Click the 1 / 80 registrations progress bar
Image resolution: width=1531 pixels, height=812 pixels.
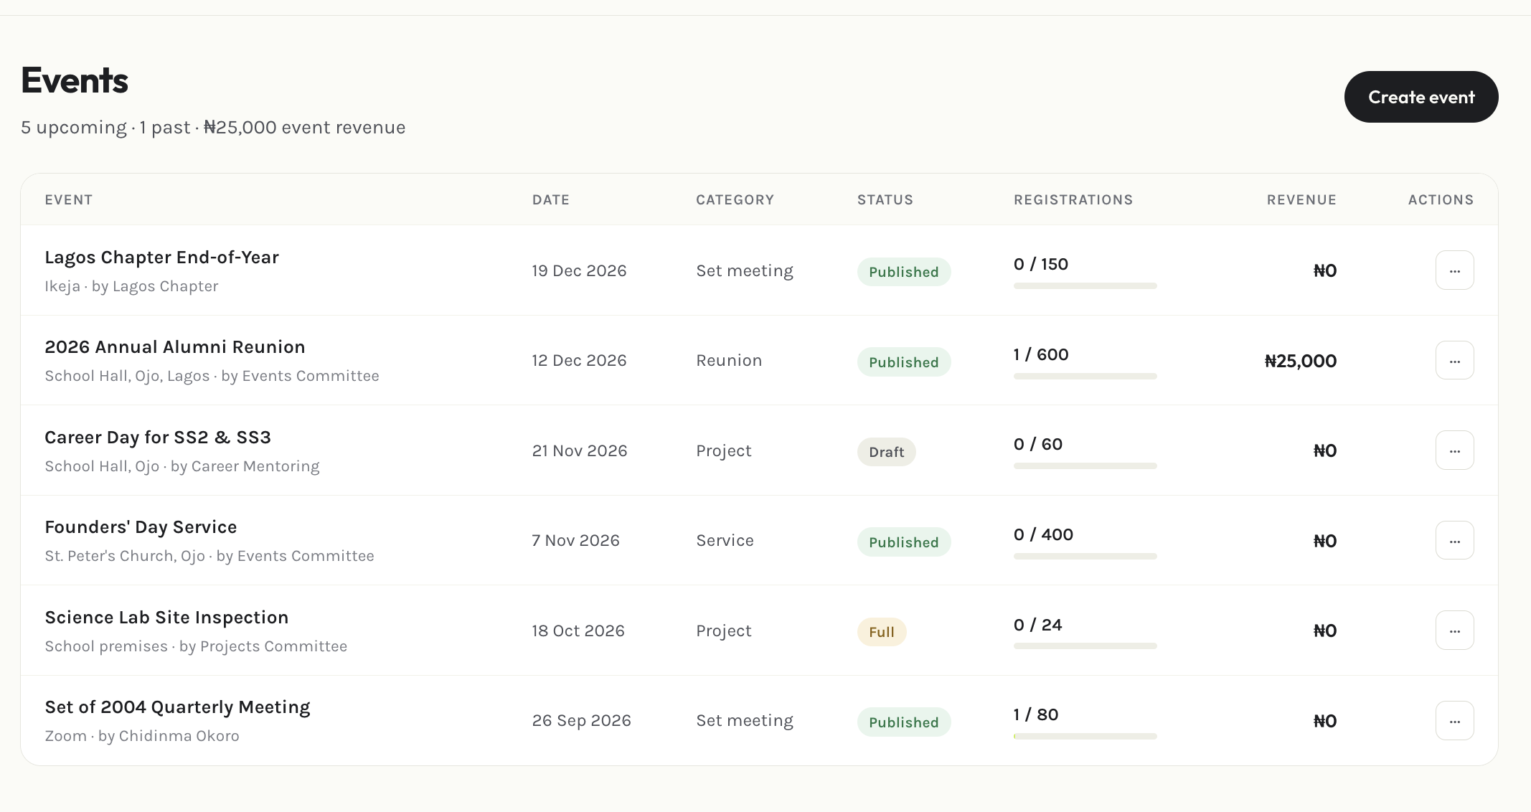(x=1085, y=736)
